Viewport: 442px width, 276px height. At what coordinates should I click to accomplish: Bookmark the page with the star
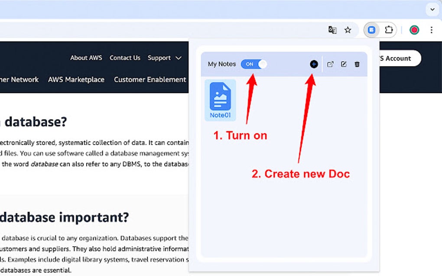tap(348, 30)
